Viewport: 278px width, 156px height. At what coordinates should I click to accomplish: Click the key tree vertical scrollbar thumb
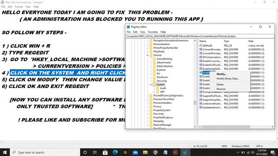point(195,103)
